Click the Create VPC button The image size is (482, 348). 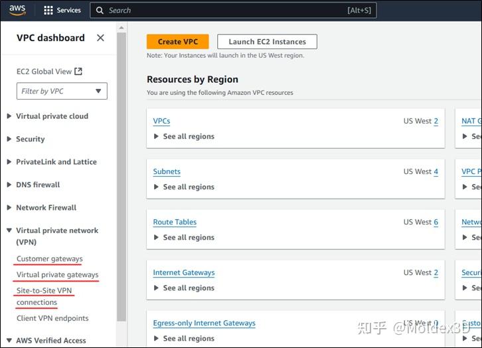pos(177,42)
